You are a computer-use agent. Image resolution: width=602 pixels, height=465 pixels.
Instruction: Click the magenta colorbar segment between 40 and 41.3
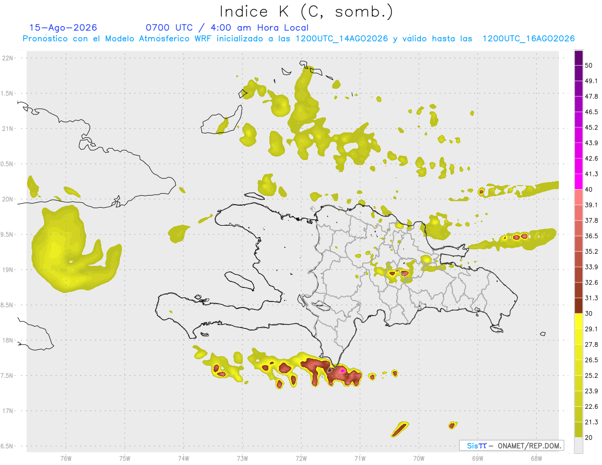(578, 182)
